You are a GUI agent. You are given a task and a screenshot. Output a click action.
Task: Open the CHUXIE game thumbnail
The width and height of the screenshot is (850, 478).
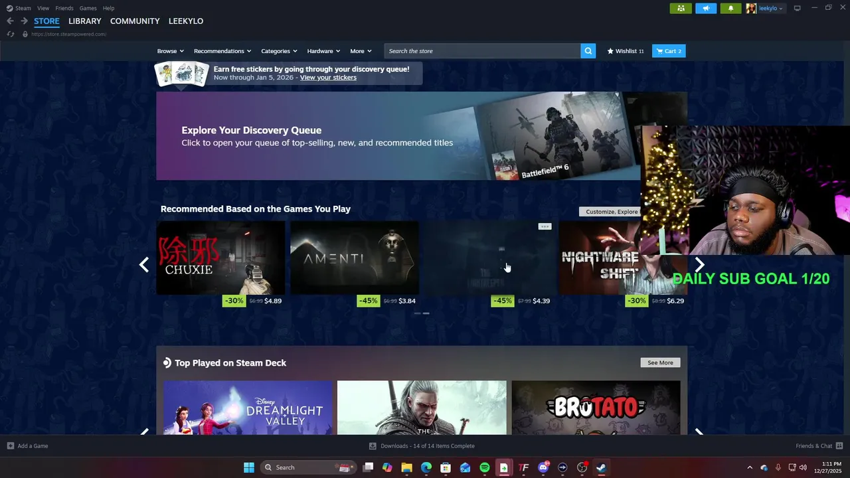(220, 258)
